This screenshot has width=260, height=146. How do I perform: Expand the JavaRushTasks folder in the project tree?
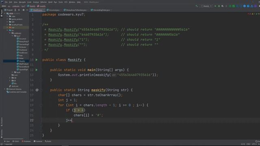pyautogui.click(x=7, y=25)
